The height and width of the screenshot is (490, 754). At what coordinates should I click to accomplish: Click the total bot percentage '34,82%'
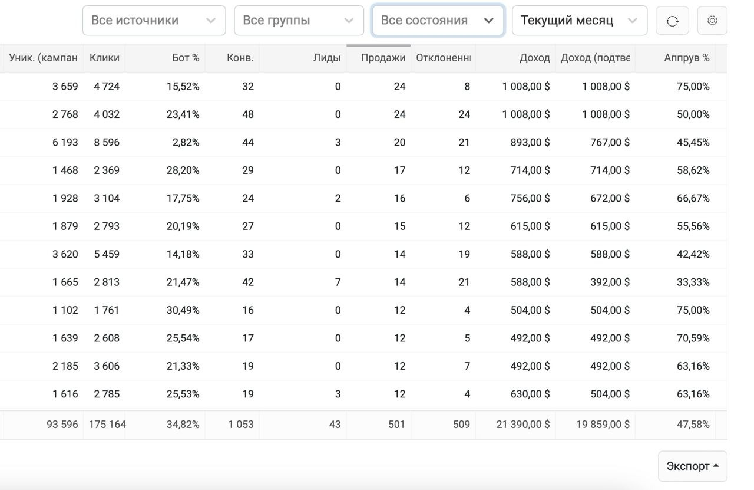pyautogui.click(x=183, y=425)
